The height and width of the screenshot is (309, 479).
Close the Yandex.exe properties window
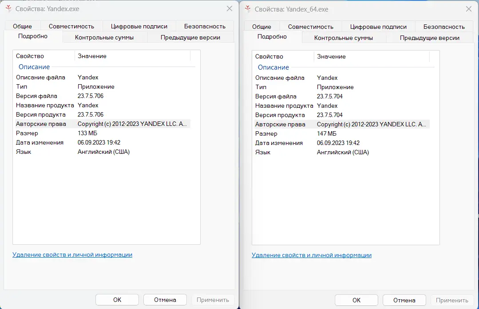(230, 9)
